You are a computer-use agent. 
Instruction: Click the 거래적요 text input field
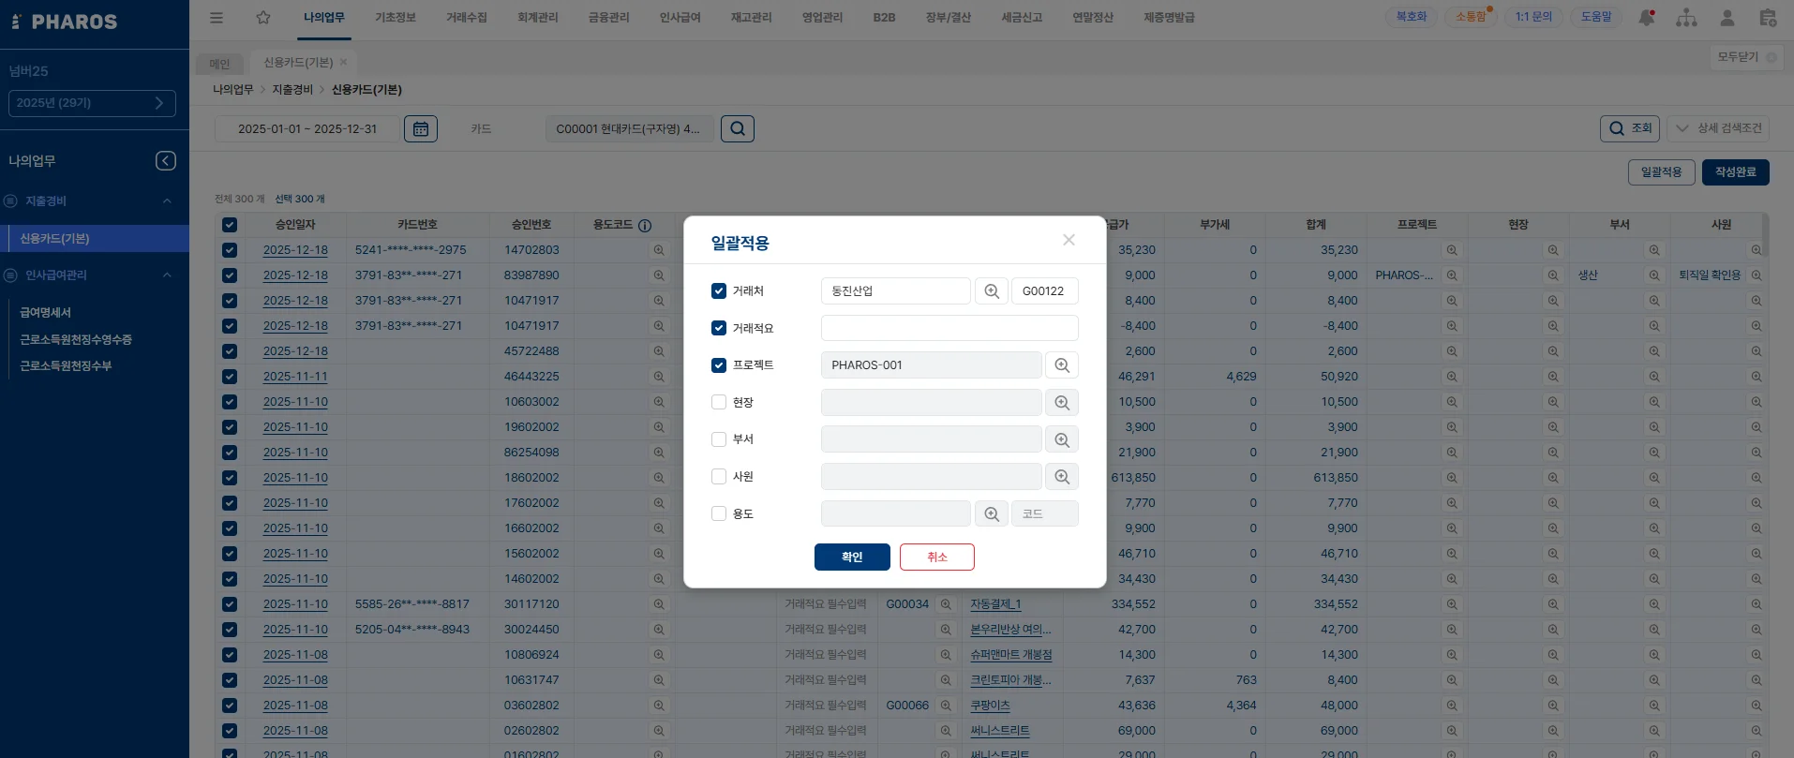tap(949, 328)
